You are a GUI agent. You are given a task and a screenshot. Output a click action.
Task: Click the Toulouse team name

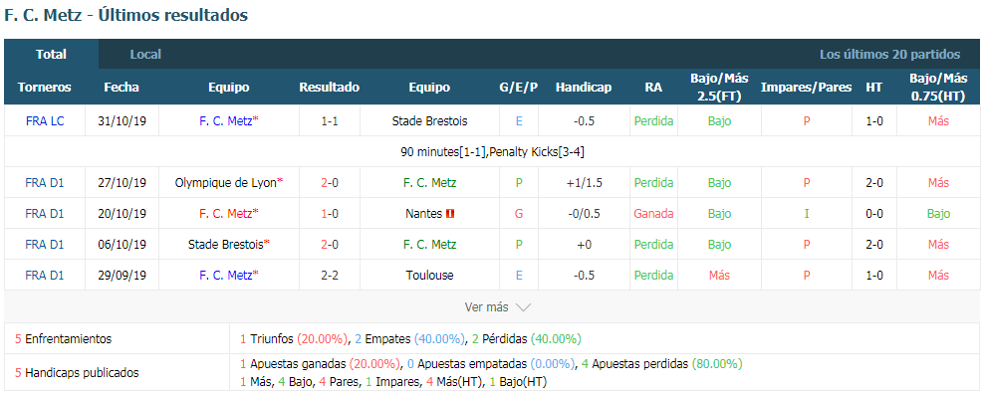tap(429, 275)
